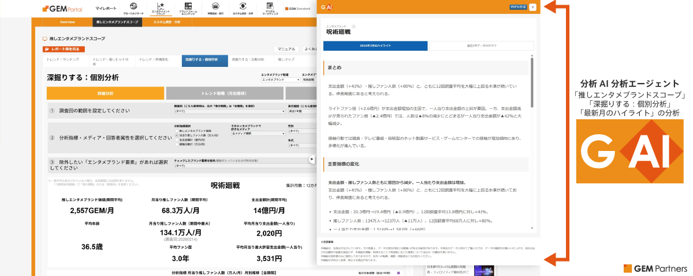This screenshot has width=693, height=276.
Task: Select 推しエンタメブランド価値 radio option
Action: (x=176, y=131)
